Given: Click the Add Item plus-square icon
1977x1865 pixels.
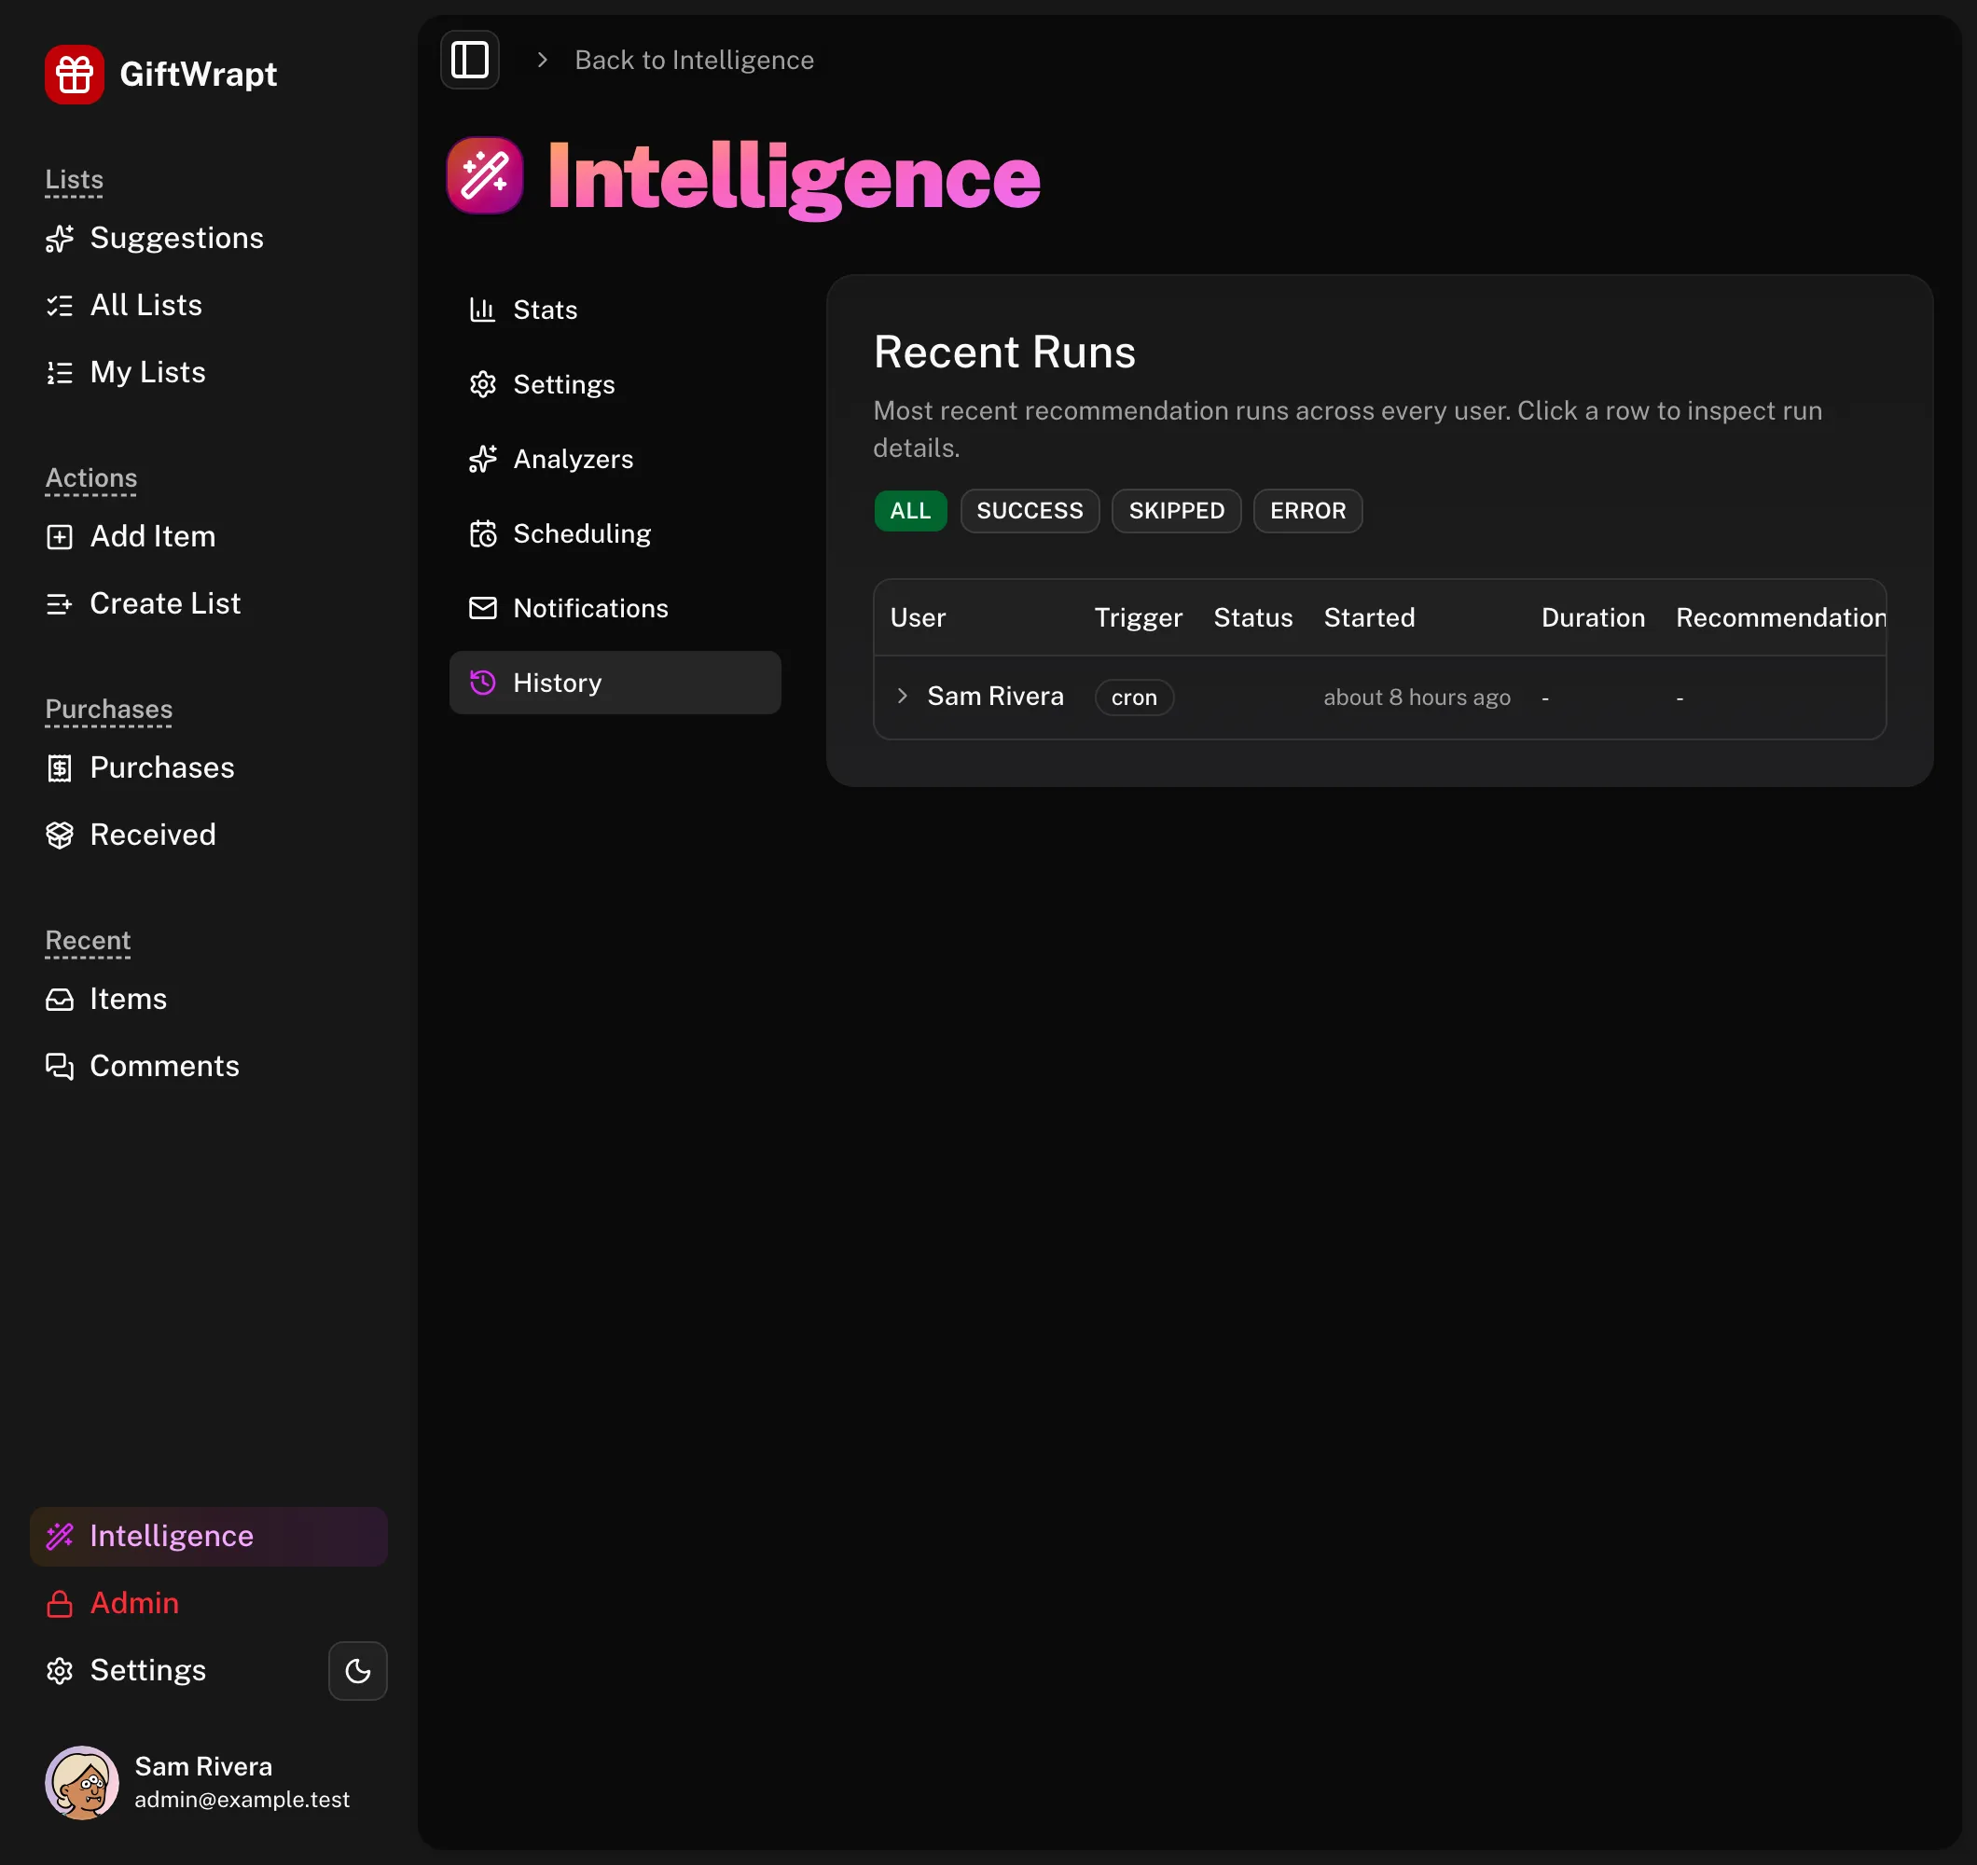Looking at the screenshot, I should click(x=60, y=537).
